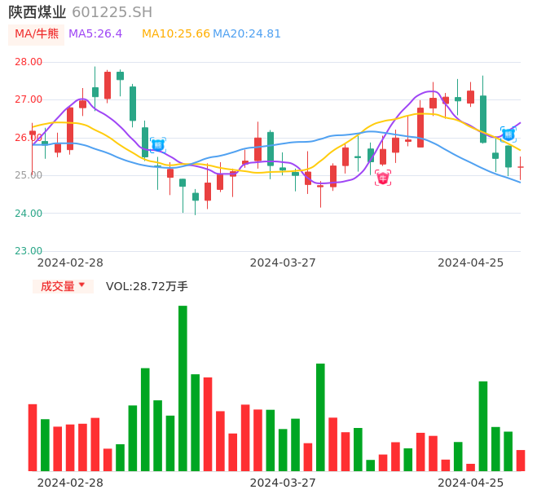This screenshot has width=559, height=494.
Task: Click the blue bear marker in March
Action: point(157,145)
